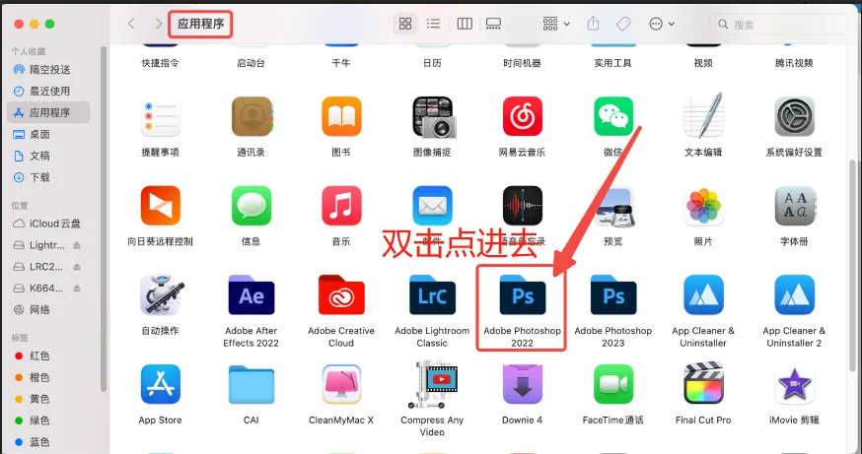
Task: Click the CleanMyMac X app icon
Action: point(341,384)
